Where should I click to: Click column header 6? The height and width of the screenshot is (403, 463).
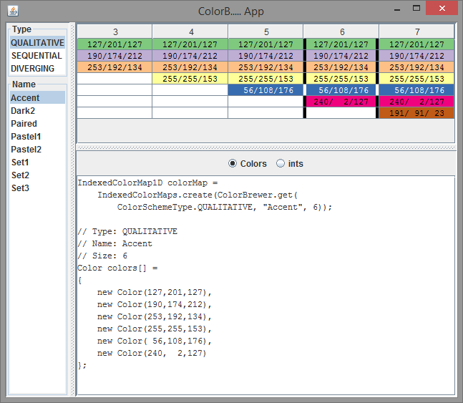pyautogui.click(x=341, y=31)
